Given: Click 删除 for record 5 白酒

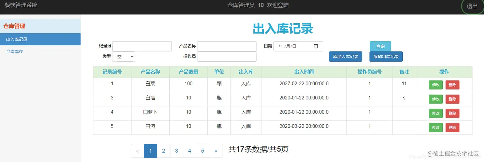Looking at the screenshot, I should click(x=452, y=127).
